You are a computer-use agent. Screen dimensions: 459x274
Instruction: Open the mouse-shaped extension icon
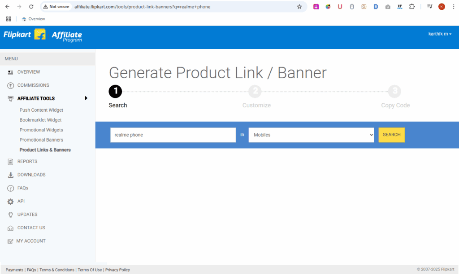pyautogui.click(x=352, y=6)
